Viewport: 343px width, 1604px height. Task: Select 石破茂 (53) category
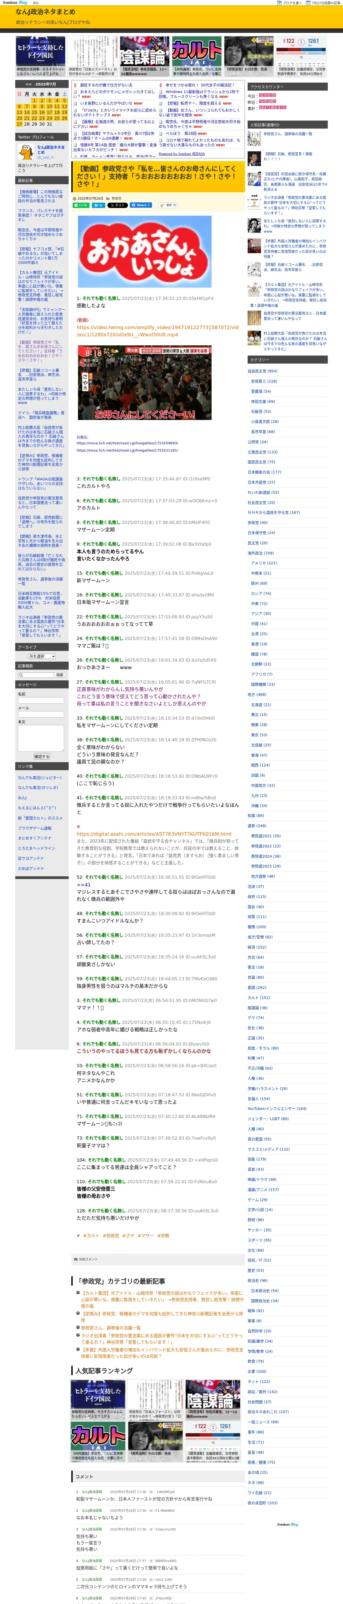pos(261,412)
